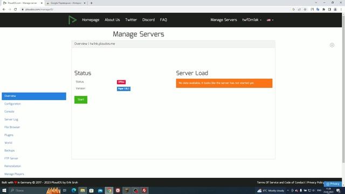Open Backups in the sidebar
This screenshot has width=345, height=194.
[x=10, y=150]
